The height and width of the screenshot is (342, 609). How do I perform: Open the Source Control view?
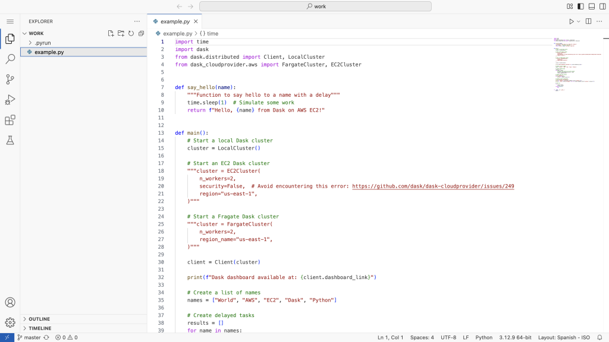coord(10,80)
